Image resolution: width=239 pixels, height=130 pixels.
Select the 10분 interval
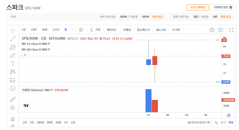[34, 30]
